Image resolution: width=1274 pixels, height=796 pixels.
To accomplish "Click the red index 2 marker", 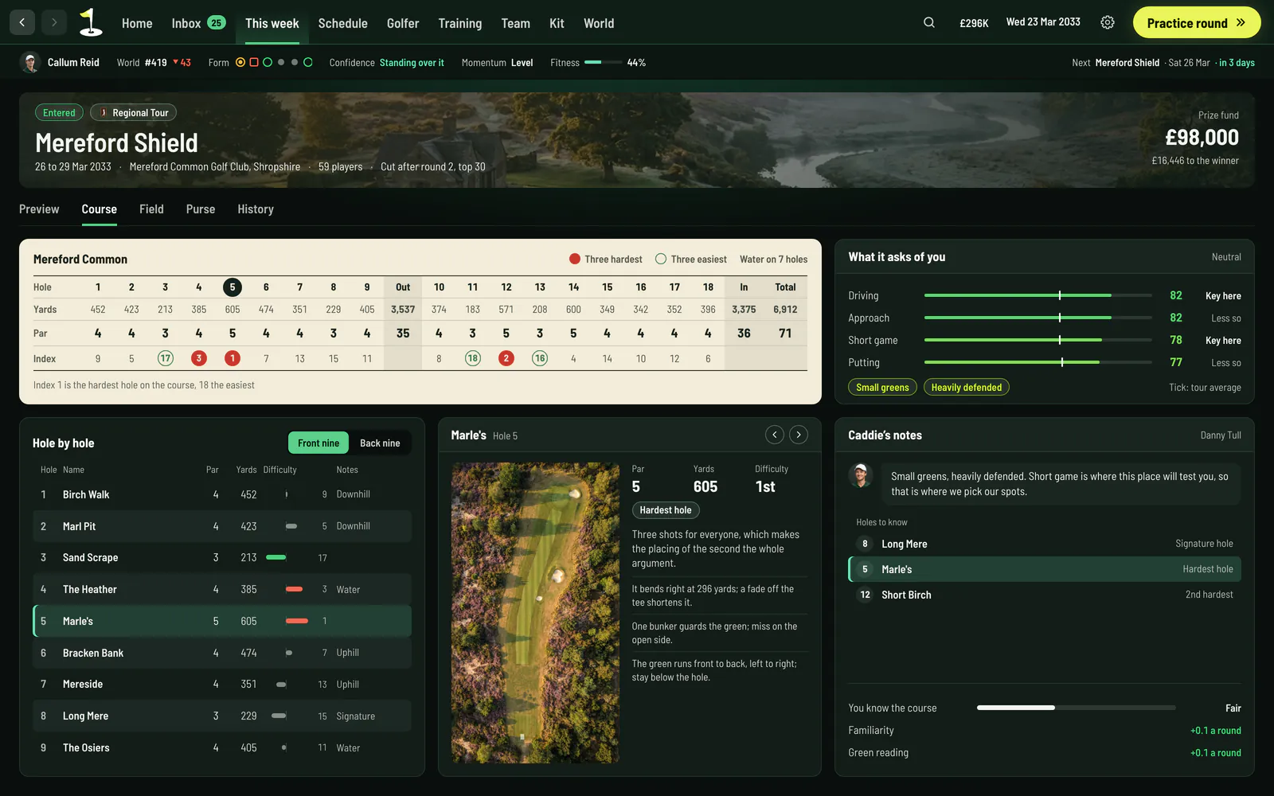I will click(506, 358).
